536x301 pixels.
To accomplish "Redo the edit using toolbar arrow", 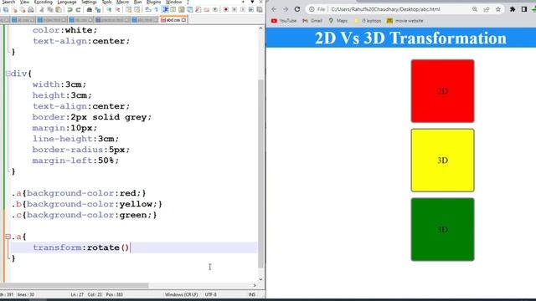I will [78, 9].
